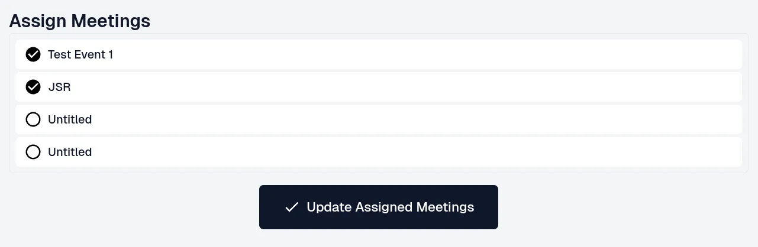Click the second "Untitled" label text
This screenshot has width=758, height=247.
(70, 152)
